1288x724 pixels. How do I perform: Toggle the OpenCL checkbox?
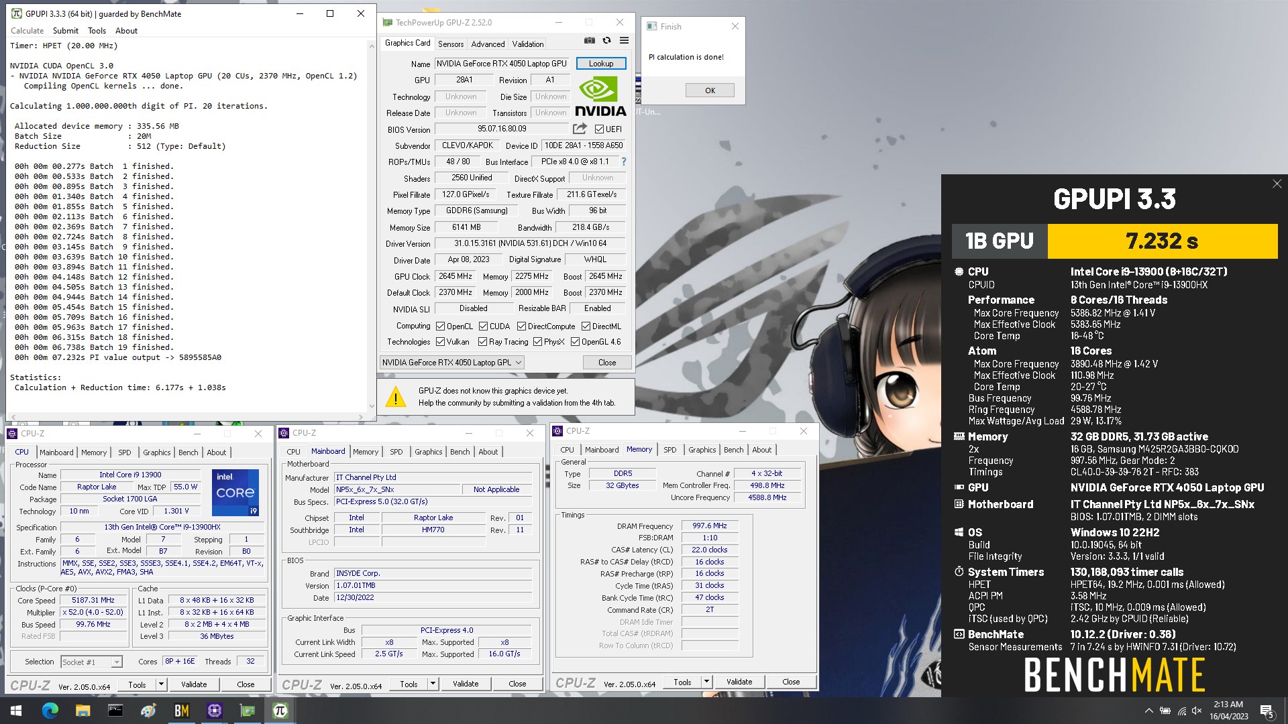click(440, 326)
